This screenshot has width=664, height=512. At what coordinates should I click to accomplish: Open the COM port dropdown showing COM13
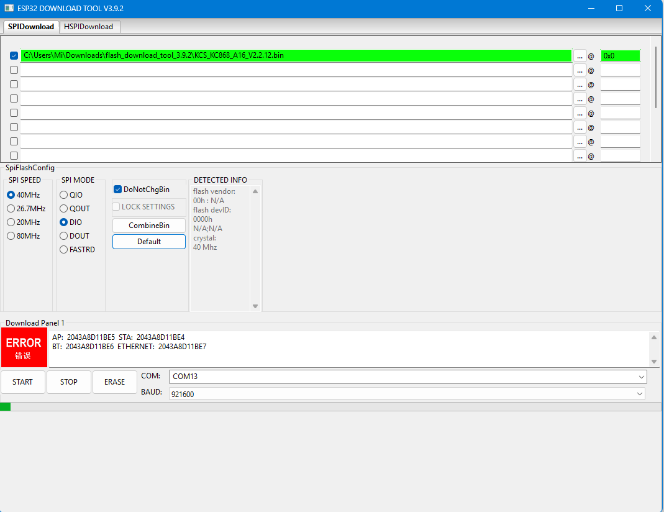[407, 377]
